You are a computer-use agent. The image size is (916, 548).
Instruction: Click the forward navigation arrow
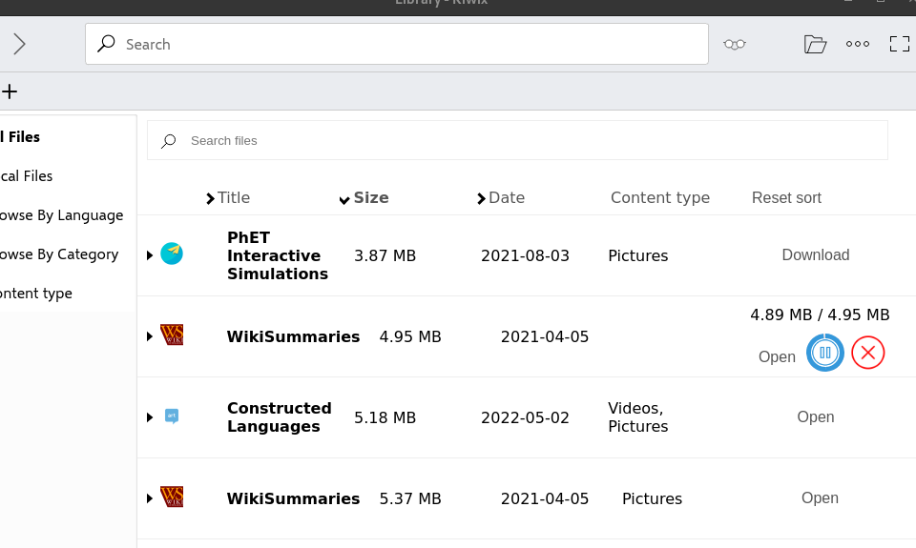pyautogui.click(x=19, y=44)
